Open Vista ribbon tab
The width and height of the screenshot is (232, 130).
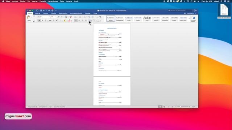pos(95,13)
